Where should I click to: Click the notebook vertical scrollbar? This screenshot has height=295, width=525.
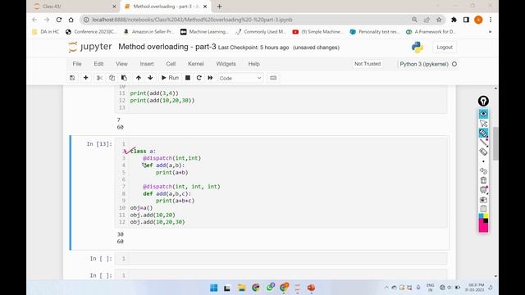[x=495, y=144]
